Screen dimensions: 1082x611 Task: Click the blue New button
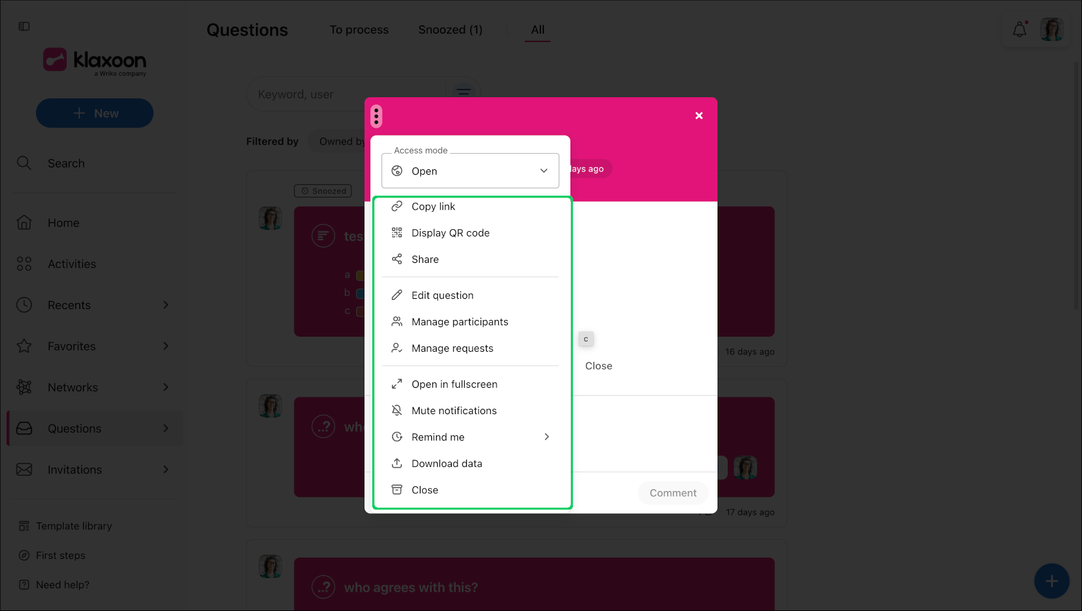click(95, 113)
